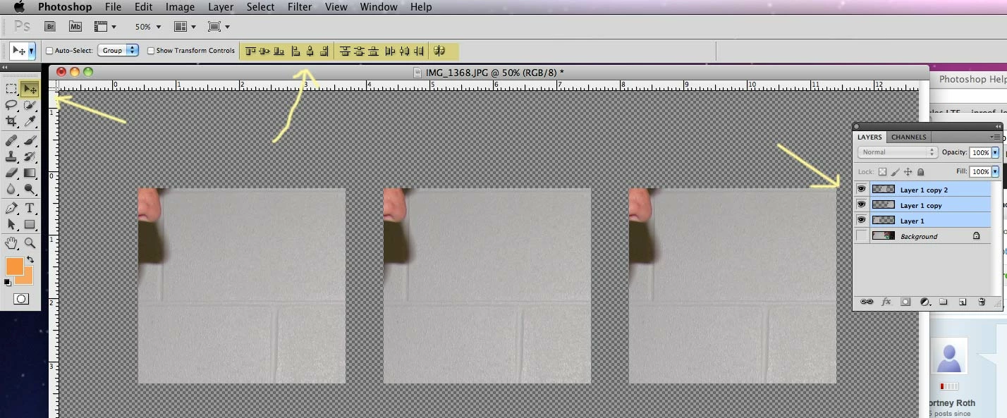Select the Zoom tool
Image resolution: width=1007 pixels, height=418 pixels.
pyautogui.click(x=30, y=242)
